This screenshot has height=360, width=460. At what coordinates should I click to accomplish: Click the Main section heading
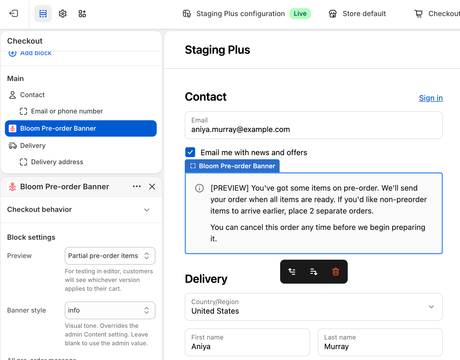pyautogui.click(x=16, y=79)
